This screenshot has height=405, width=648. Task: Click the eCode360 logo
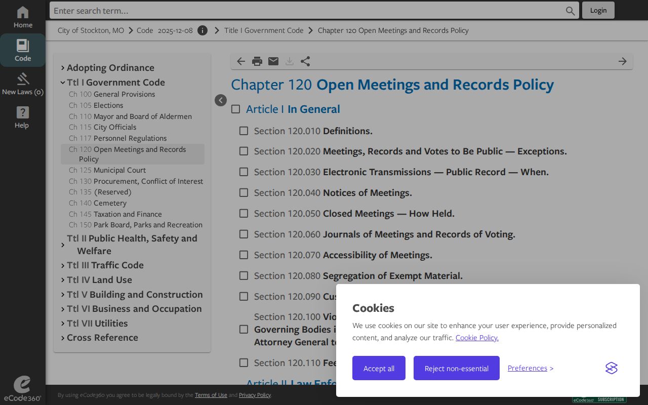[x=22, y=389]
